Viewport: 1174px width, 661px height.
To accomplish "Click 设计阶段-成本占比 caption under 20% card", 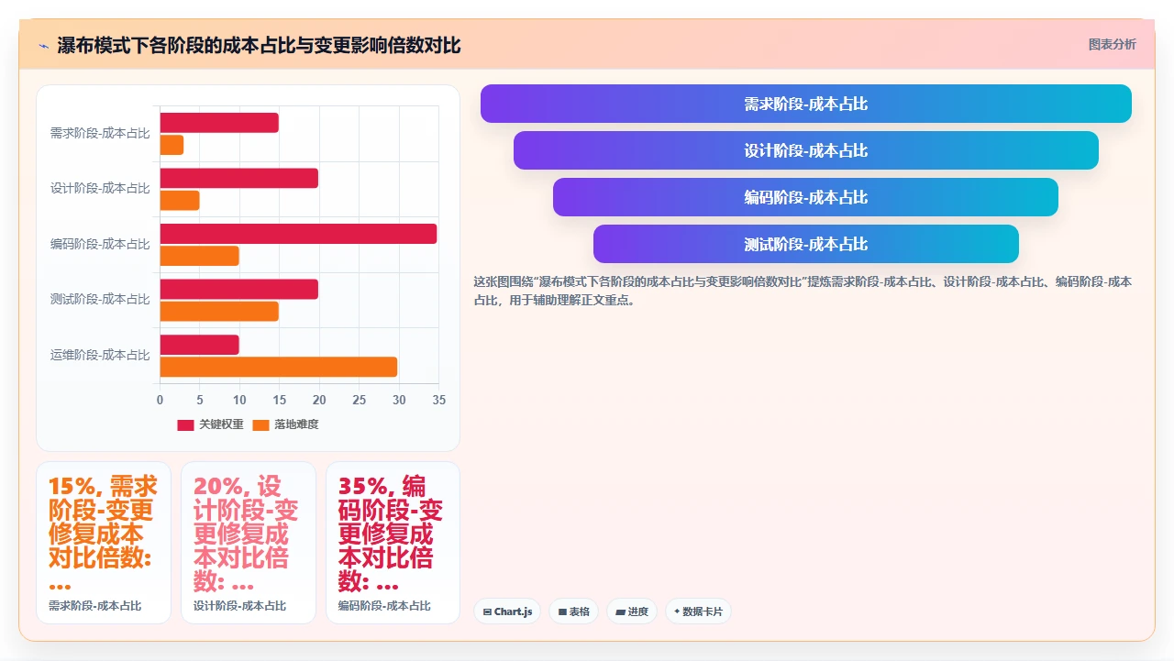I will click(x=239, y=606).
